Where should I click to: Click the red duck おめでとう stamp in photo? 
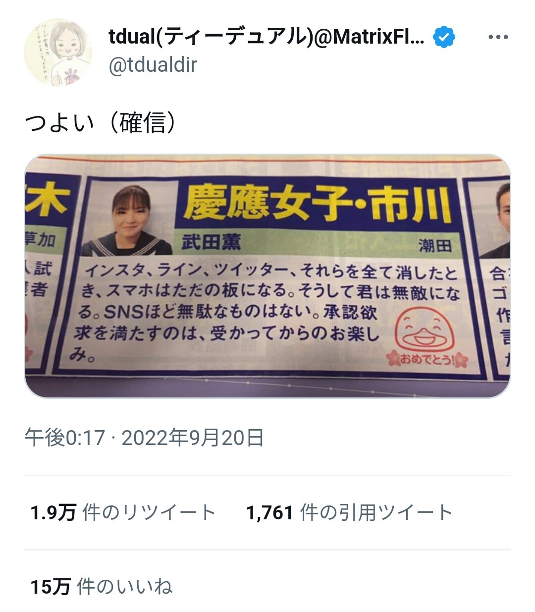coord(428,337)
